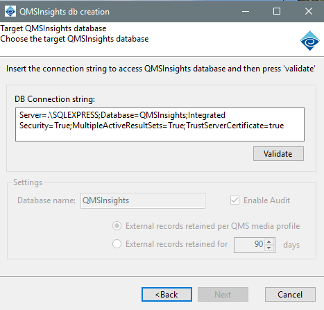Decrease retention days with the down arrow
324x310 pixels.
[x=268, y=248]
